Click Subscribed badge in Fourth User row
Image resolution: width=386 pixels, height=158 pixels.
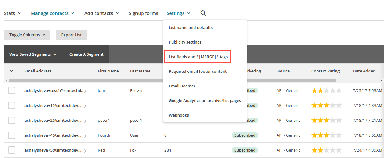(245, 135)
